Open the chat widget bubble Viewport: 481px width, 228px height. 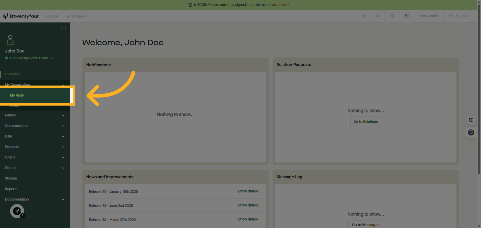pos(17,211)
